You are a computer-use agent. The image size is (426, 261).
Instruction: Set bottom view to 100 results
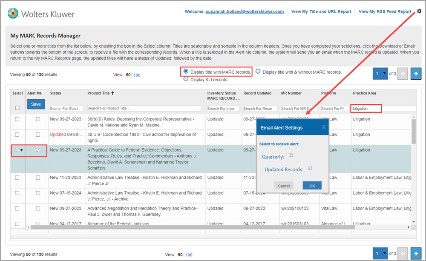pyautogui.click(x=189, y=255)
